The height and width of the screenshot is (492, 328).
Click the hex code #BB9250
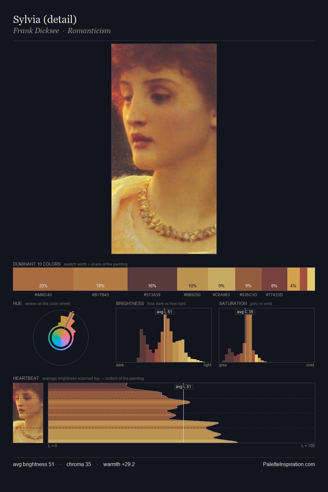click(193, 295)
